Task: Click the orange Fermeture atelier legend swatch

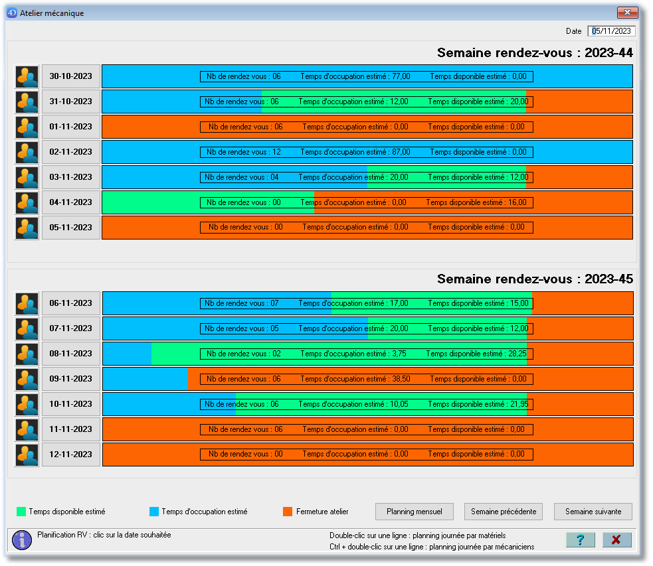Action: [288, 512]
